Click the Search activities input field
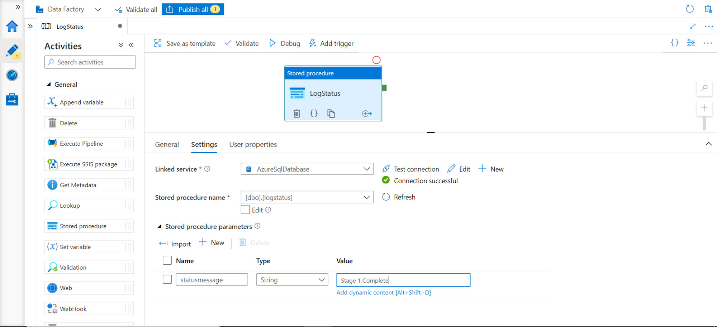717x327 pixels. coord(90,62)
